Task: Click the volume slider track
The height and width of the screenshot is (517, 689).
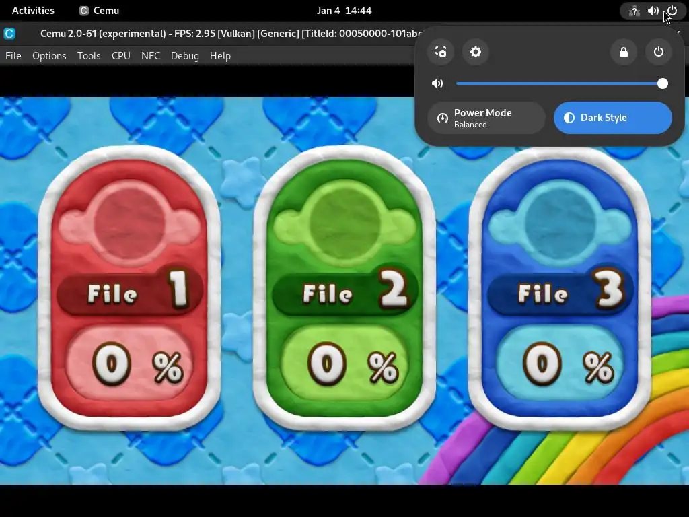Action: coord(562,83)
